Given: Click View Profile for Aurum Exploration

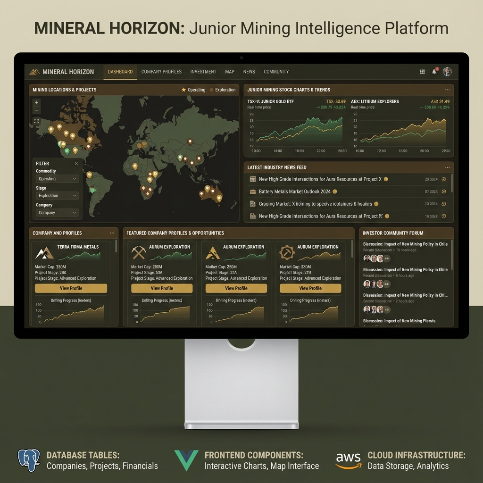Looking at the screenshot, I should (x=162, y=288).
